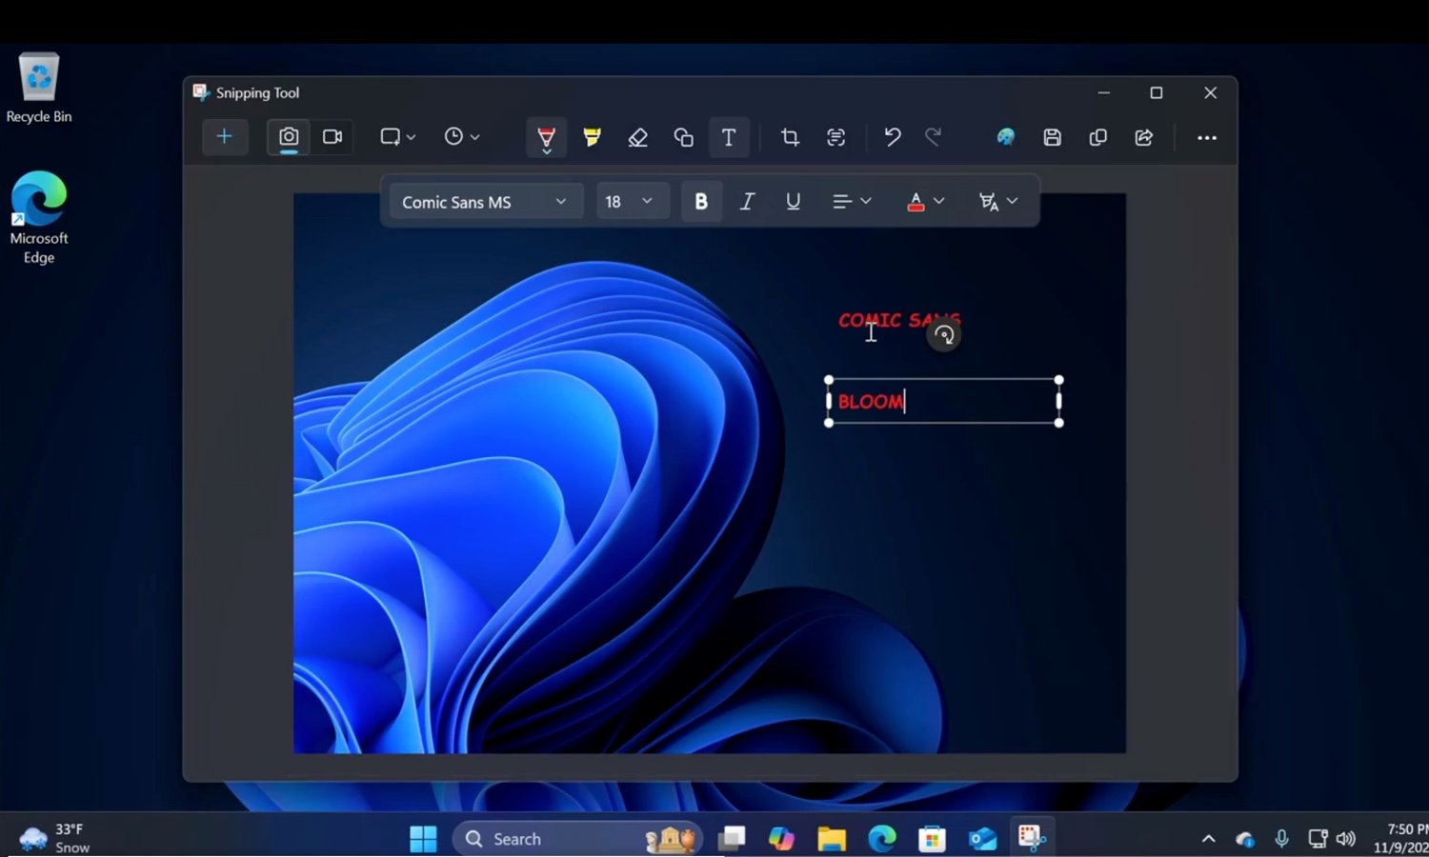Screen dimensions: 1429x857
Task: Select the Text tool
Action: 729,137
